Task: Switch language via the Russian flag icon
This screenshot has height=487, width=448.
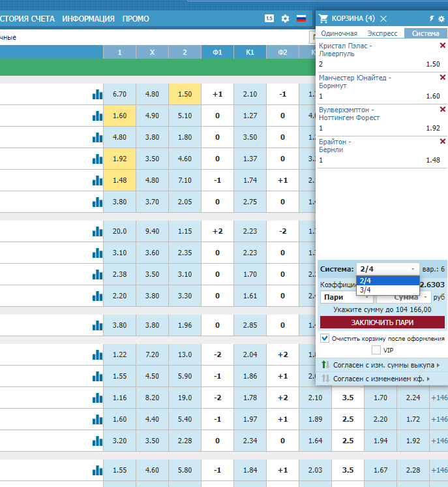Action: [301, 19]
